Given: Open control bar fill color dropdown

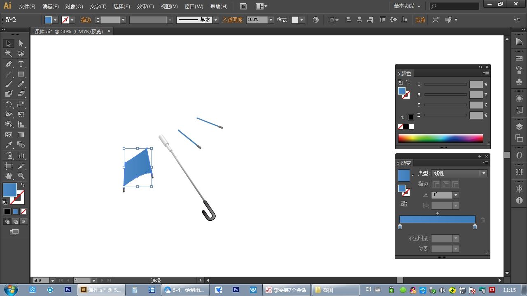Looking at the screenshot, I should pos(55,20).
